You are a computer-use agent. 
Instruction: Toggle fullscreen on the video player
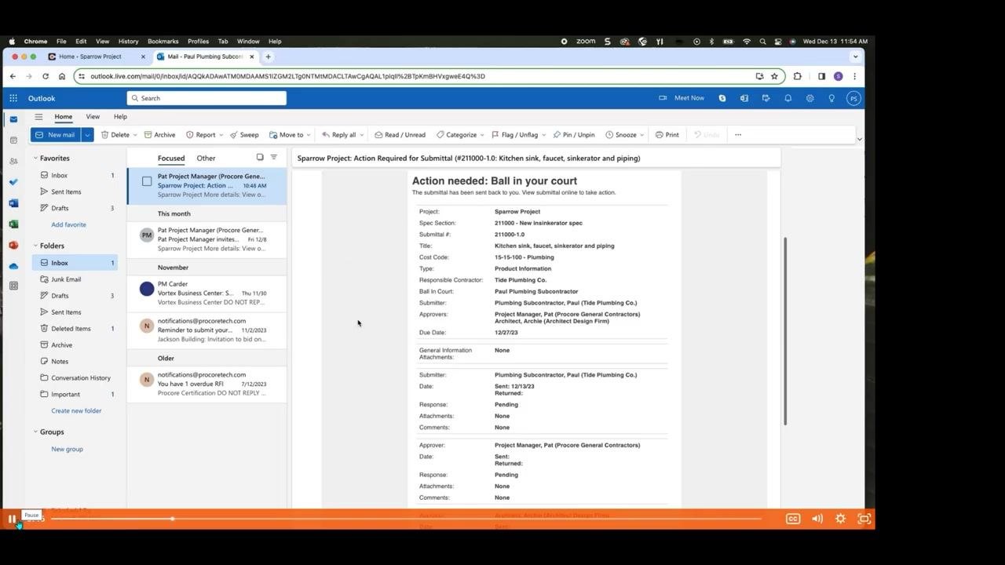pos(864,519)
